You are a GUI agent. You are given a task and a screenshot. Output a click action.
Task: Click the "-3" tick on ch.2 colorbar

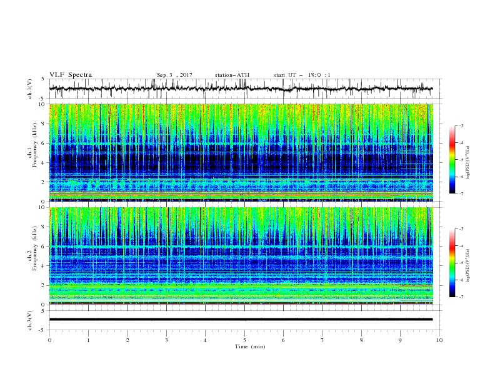point(461,229)
